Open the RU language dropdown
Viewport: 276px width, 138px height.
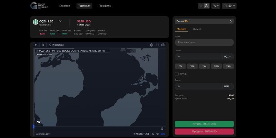pos(216,6)
